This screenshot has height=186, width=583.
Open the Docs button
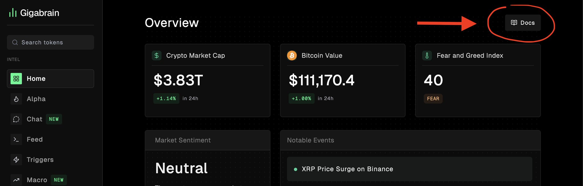(x=523, y=23)
